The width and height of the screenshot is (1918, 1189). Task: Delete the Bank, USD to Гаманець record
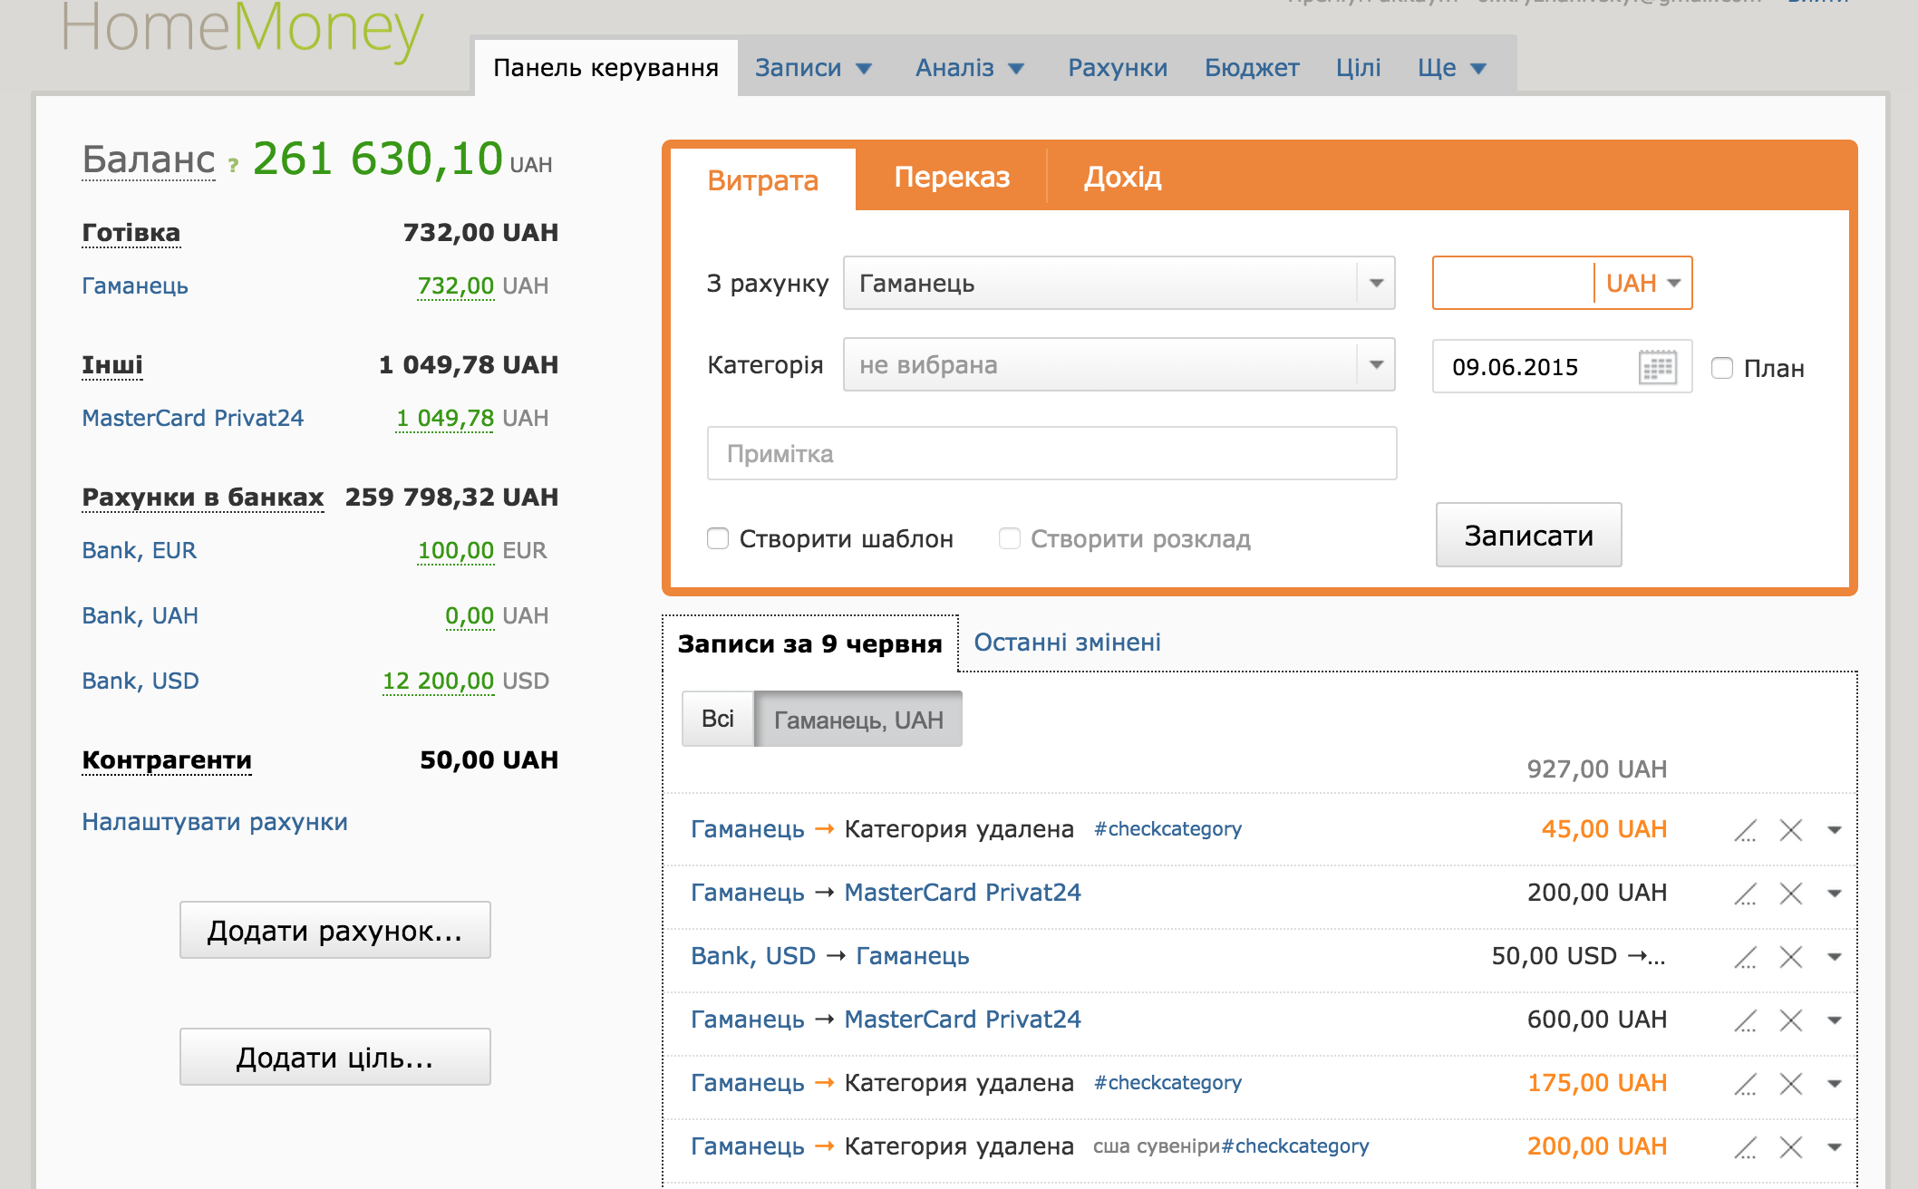[x=1790, y=957]
